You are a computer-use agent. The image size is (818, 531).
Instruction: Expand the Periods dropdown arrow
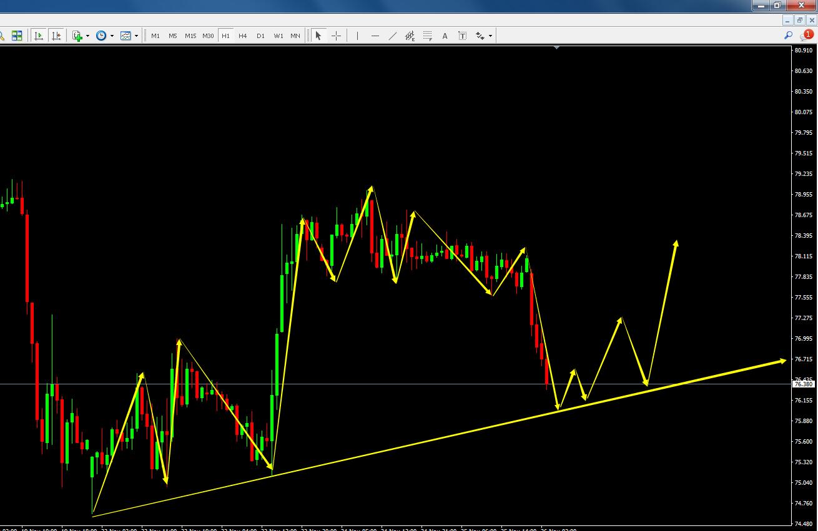click(112, 36)
